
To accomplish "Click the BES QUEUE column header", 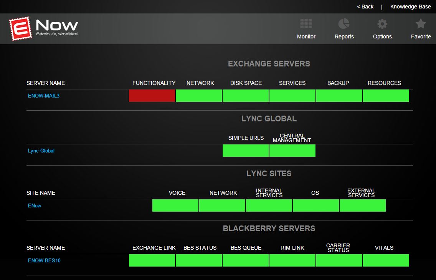I will coord(246,248).
